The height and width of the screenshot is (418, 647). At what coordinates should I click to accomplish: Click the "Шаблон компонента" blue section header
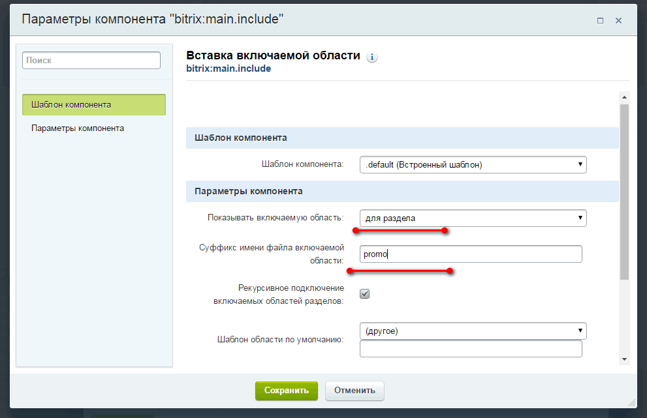402,138
